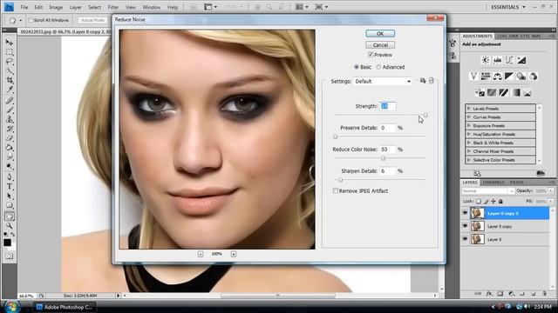
Task: Add a Color Balance adjustment
Action: click(497, 76)
